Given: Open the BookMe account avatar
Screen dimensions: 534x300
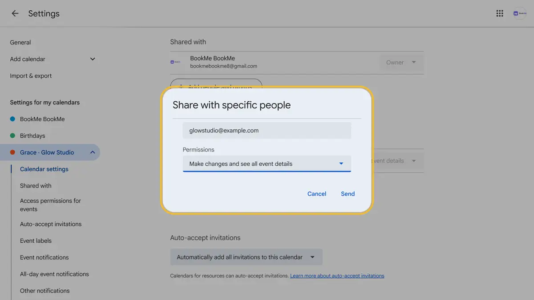Looking at the screenshot, I should point(519,13).
